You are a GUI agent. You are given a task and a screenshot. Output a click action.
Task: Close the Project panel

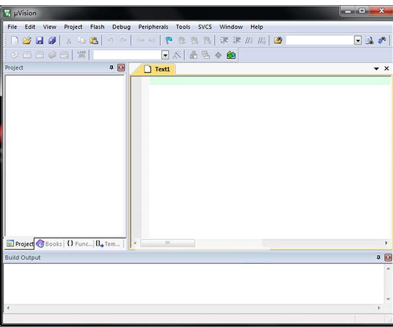[121, 68]
